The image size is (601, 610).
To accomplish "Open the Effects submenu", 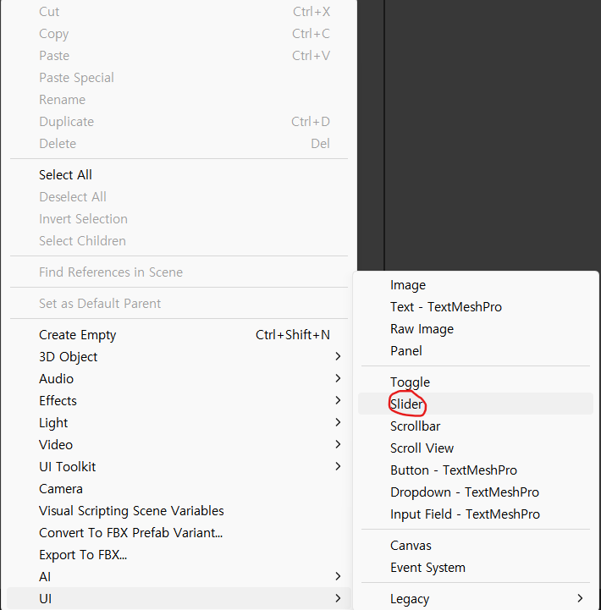I will tap(179, 401).
